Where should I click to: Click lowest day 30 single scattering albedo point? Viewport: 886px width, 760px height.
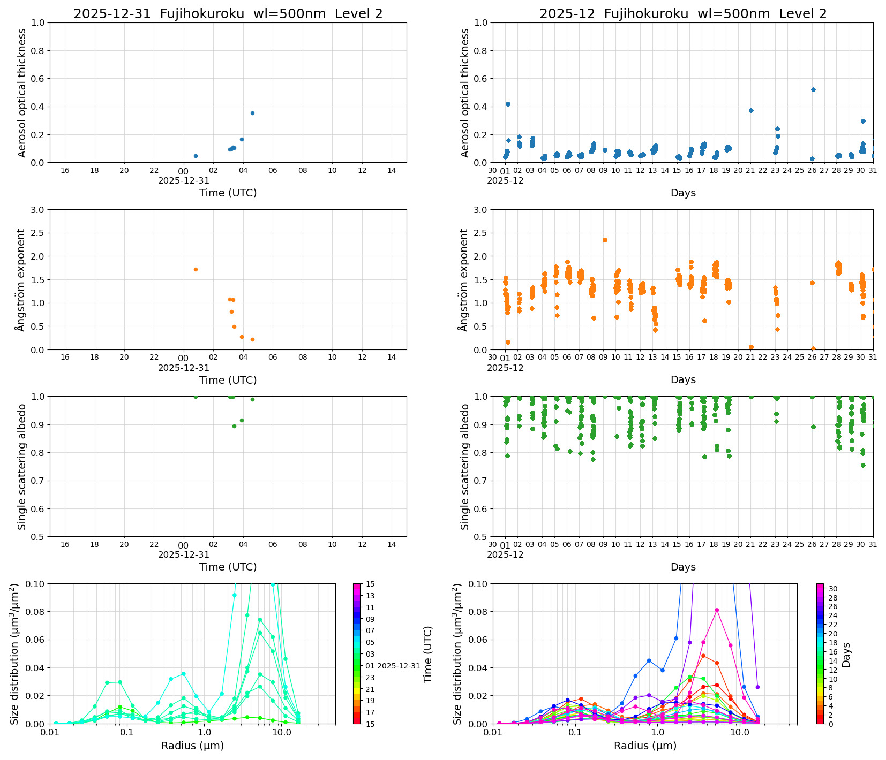(863, 465)
